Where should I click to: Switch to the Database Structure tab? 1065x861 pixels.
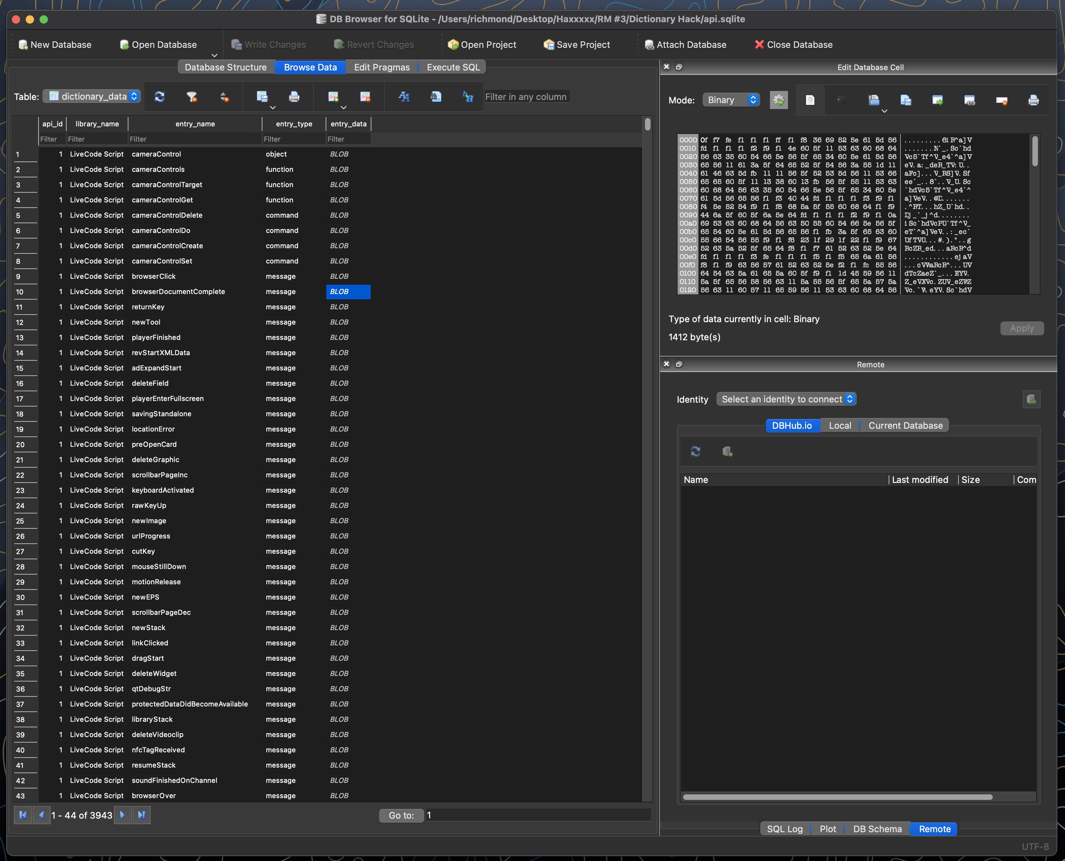pos(226,66)
